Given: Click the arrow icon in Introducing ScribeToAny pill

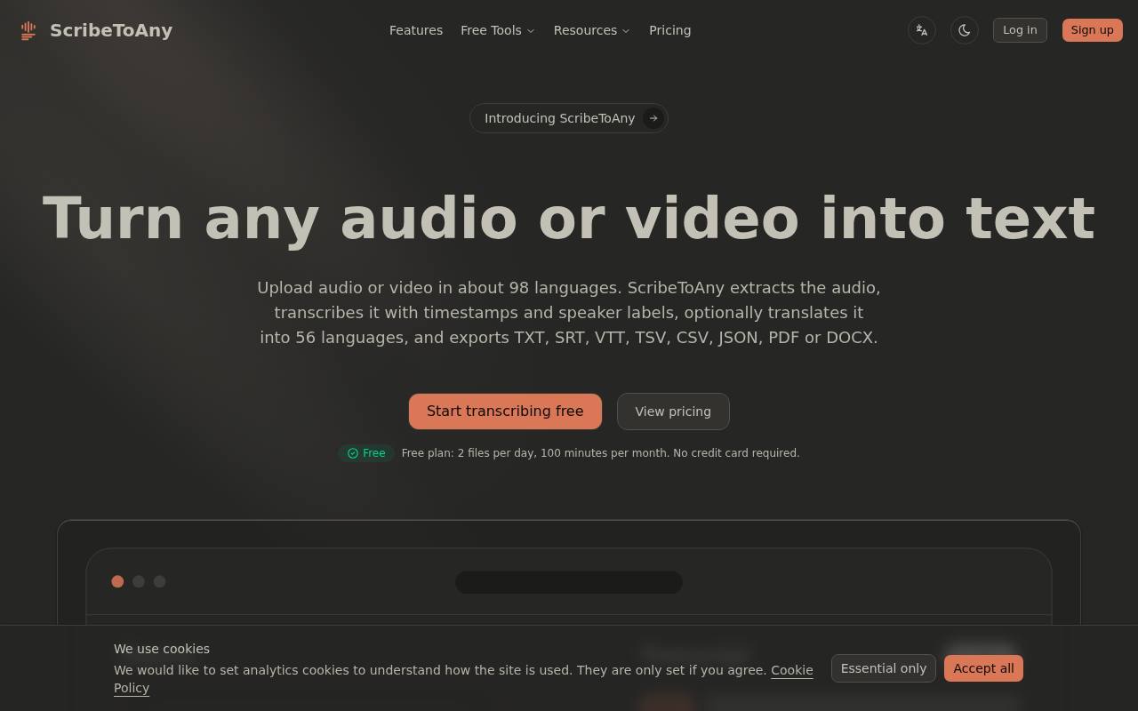Looking at the screenshot, I should click(653, 118).
